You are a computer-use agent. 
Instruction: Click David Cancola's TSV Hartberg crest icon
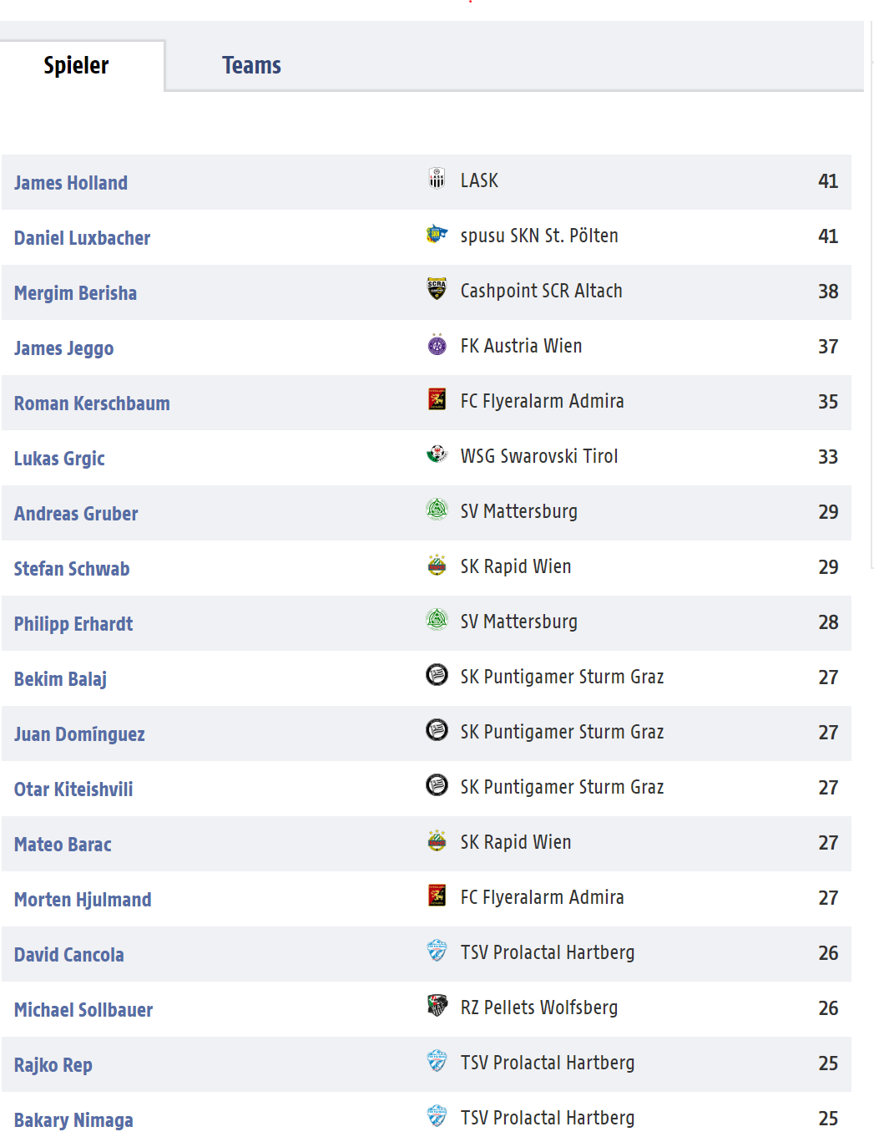click(x=437, y=951)
